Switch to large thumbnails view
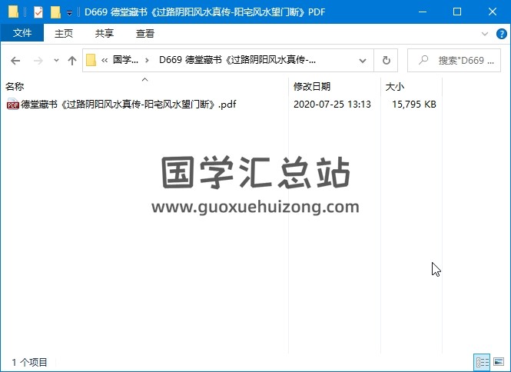 point(499,362)
